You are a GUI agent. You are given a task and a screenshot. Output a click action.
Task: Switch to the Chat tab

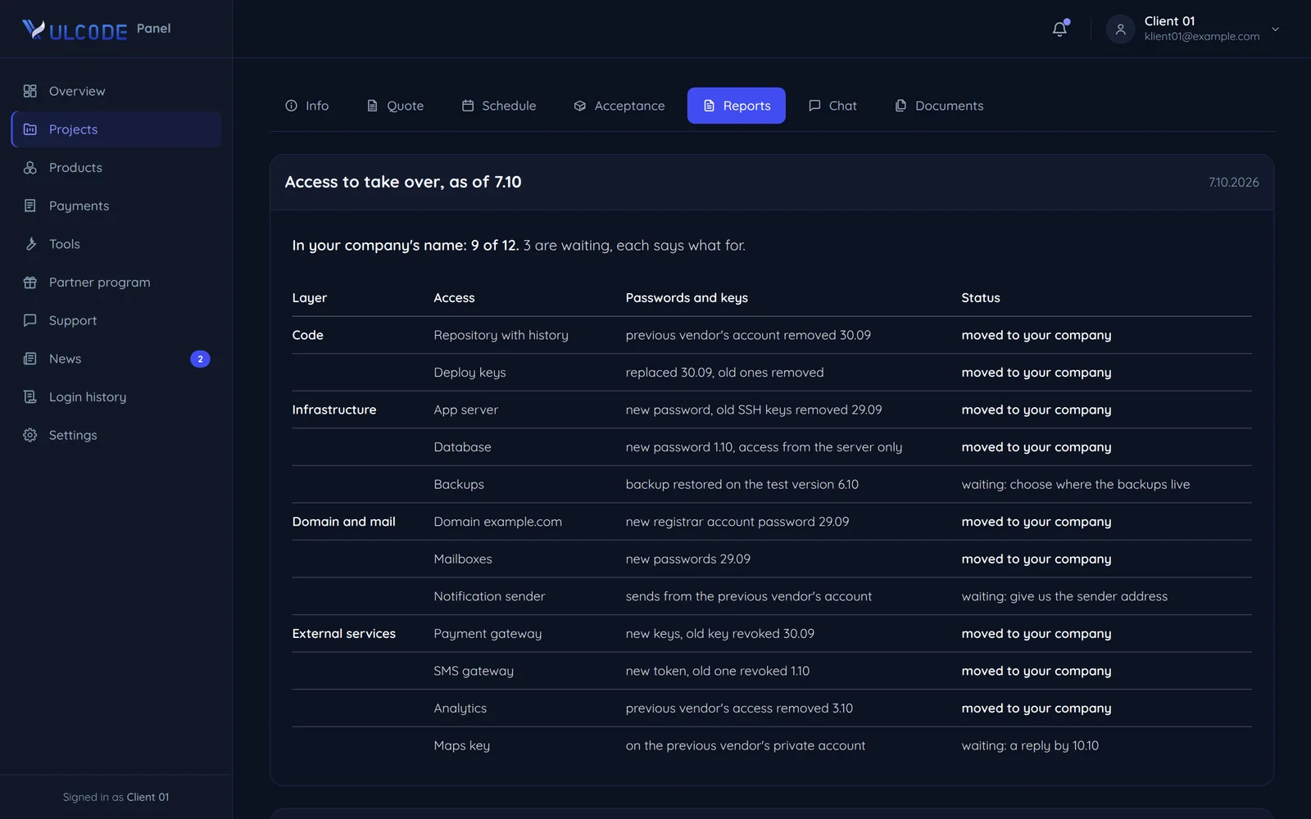click(x=832, y=106)
